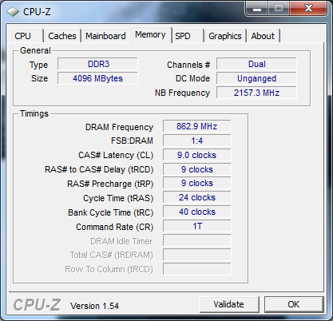
Task: Click the Dual channels value field
Action: [256, 64]
